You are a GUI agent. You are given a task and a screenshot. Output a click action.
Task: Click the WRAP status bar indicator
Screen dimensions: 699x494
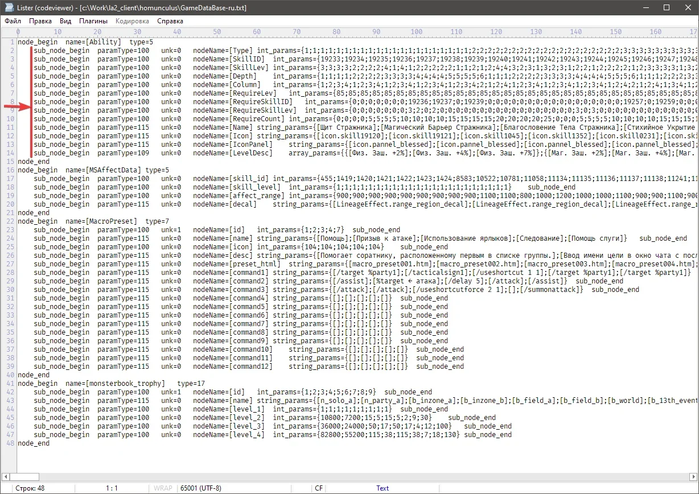pos(162,488)
